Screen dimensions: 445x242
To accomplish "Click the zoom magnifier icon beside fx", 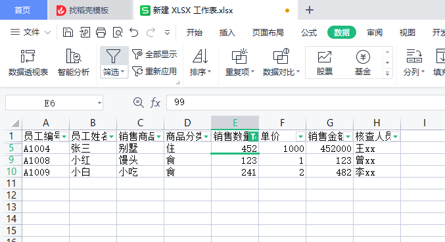I will 138,103.
